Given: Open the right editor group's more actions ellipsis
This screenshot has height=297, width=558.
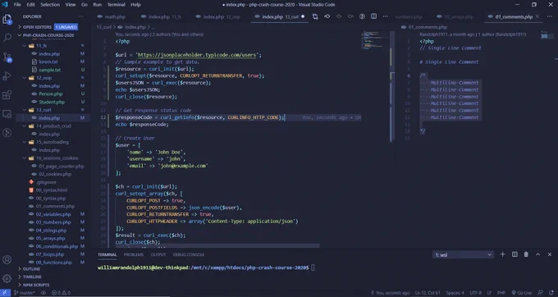Looking at the screenshot, I should coord(550,16).
